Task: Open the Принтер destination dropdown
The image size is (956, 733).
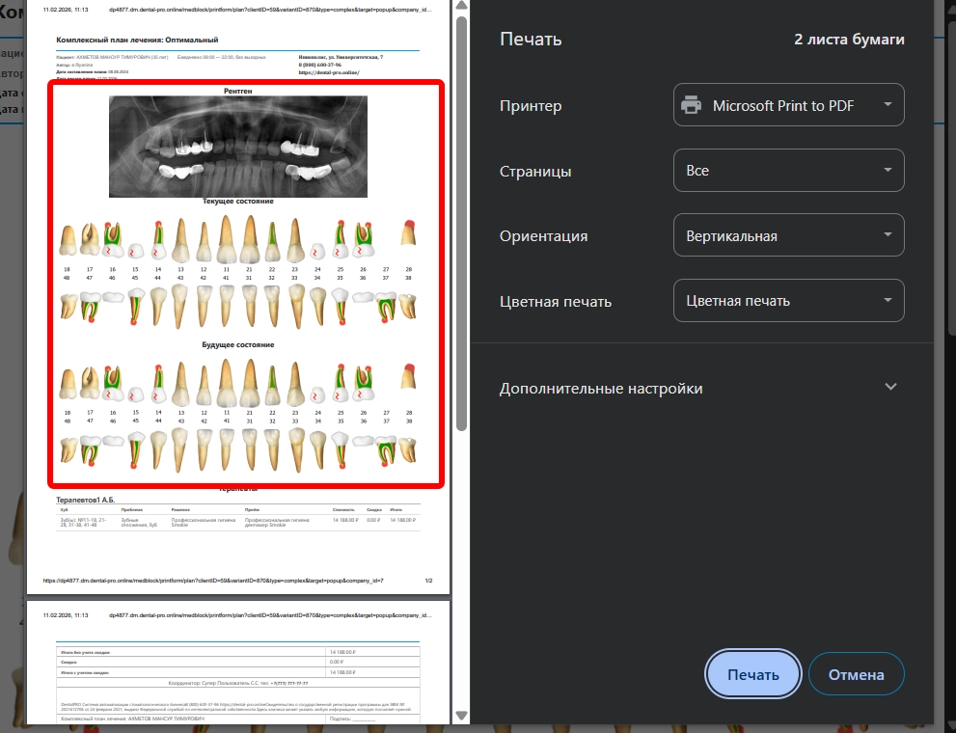Action: pyautogui.click(x=788, y=106)
